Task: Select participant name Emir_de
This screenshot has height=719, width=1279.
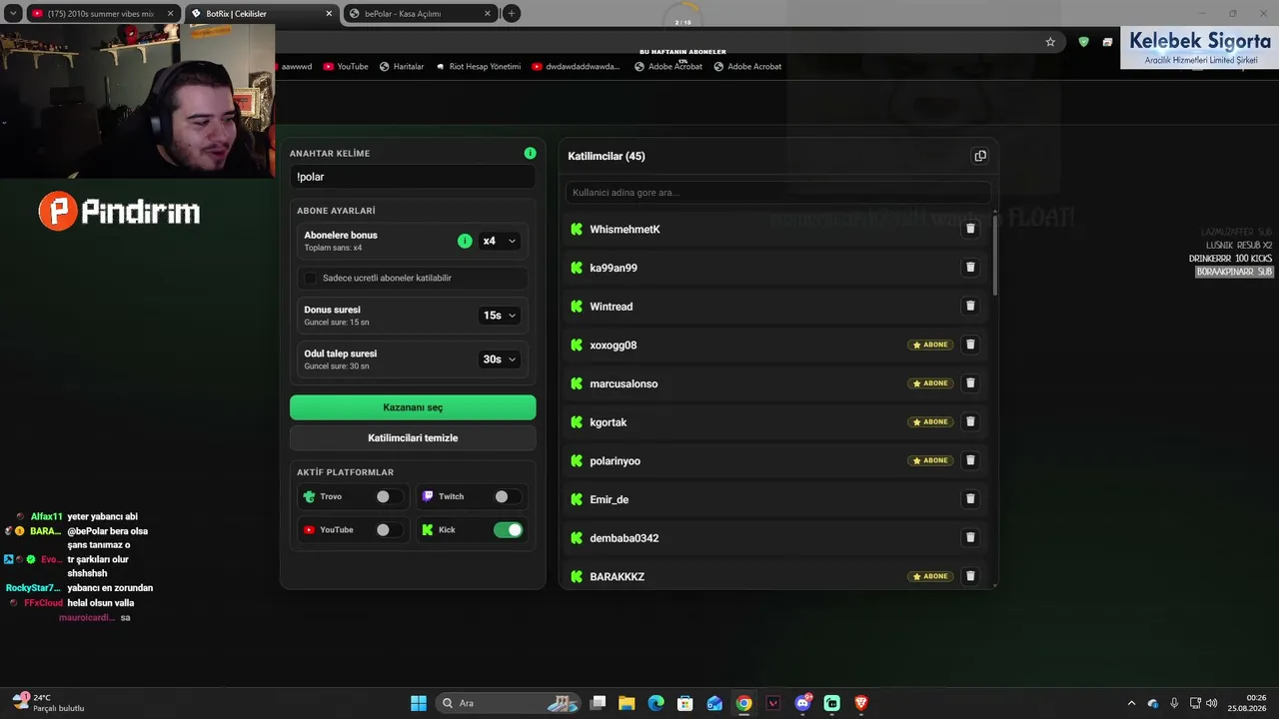Action: click(x=610, y=499)
